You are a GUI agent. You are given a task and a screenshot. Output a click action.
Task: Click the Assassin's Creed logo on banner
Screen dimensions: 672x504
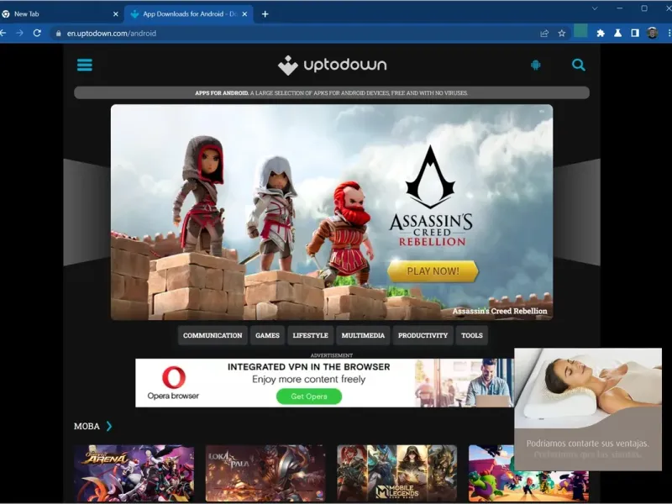coord(431,197)
